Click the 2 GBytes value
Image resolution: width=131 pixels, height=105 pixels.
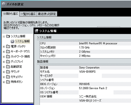coord(85,52)
